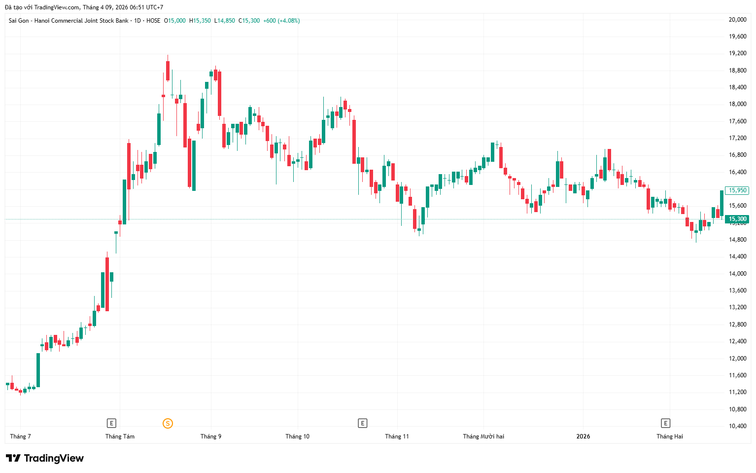Select the HOSE exchange label
The width and height of the screenshot is (756, 473).
click(153, 21)
